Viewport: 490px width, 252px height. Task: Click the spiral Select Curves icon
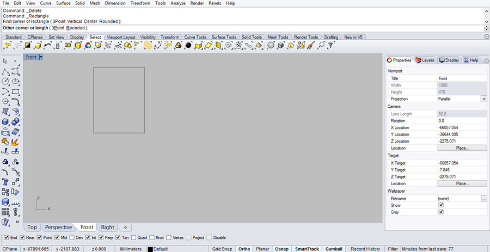[229, 45]
